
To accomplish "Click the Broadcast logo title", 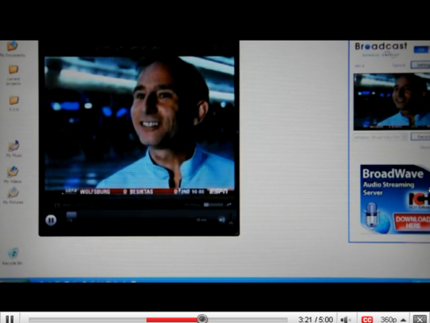I will [381, 46].
